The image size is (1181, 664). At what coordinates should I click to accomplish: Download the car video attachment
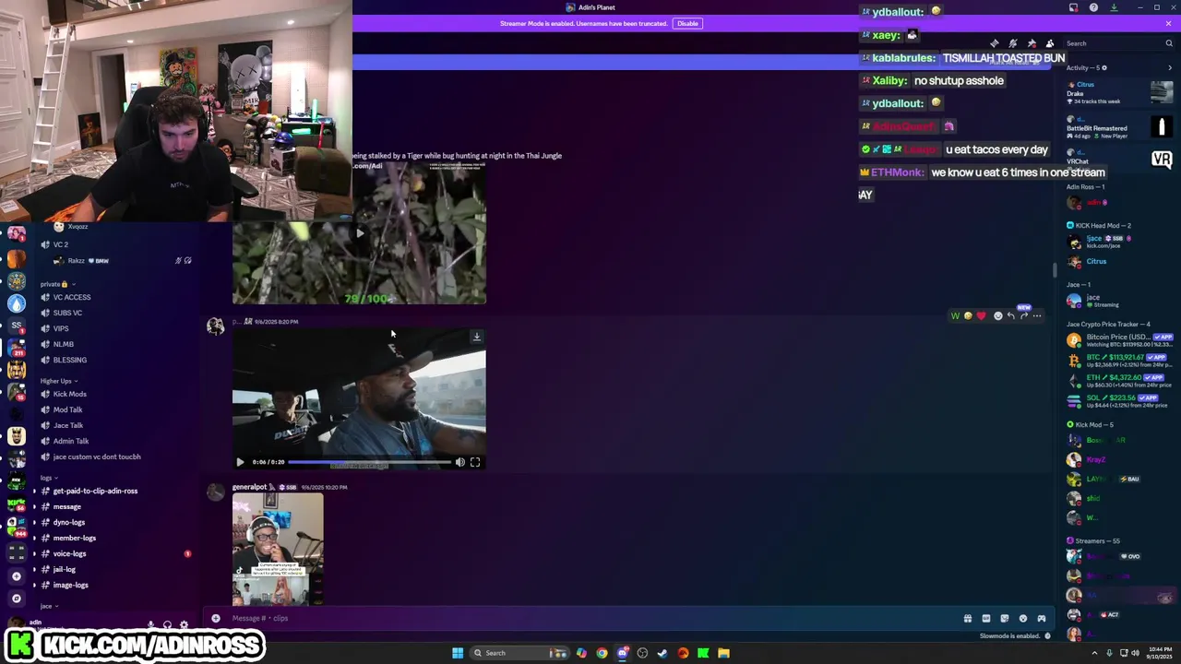pos(476,337)
